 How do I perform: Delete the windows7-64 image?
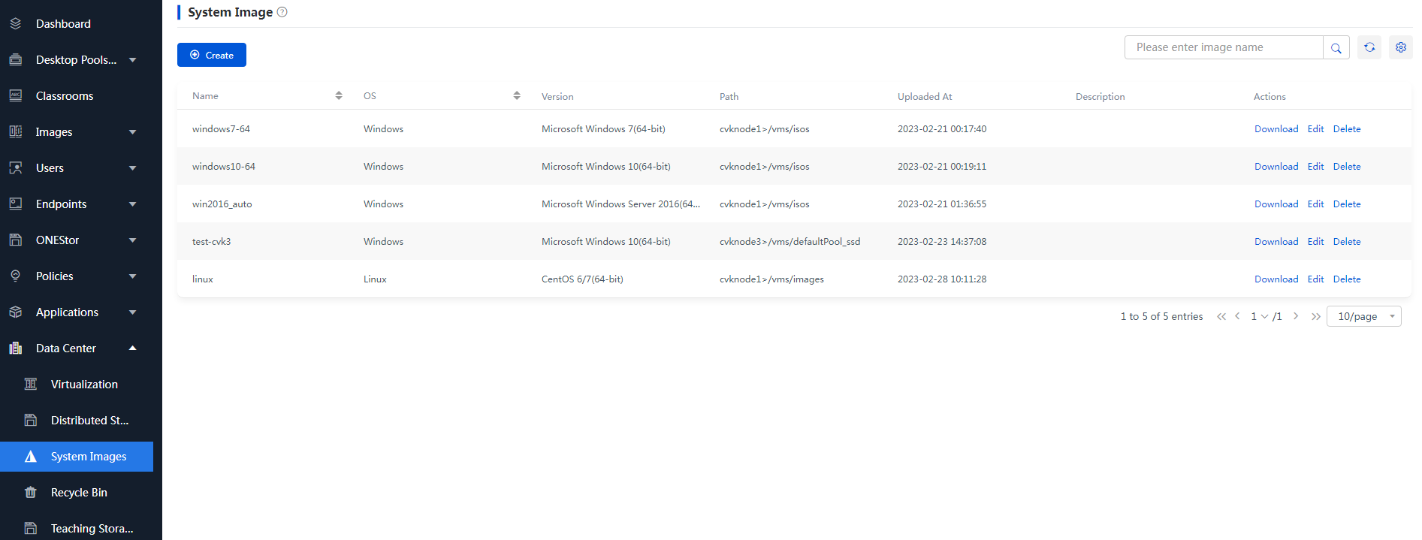pos(1347,129)
